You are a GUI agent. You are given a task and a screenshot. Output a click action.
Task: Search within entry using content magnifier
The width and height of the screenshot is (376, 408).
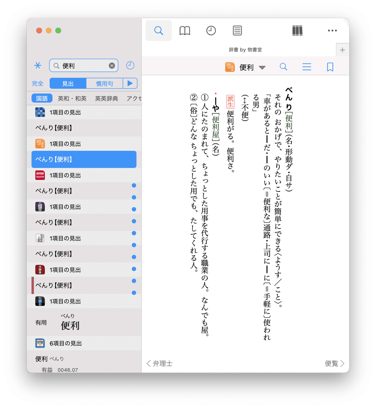(x=283, y=67)
